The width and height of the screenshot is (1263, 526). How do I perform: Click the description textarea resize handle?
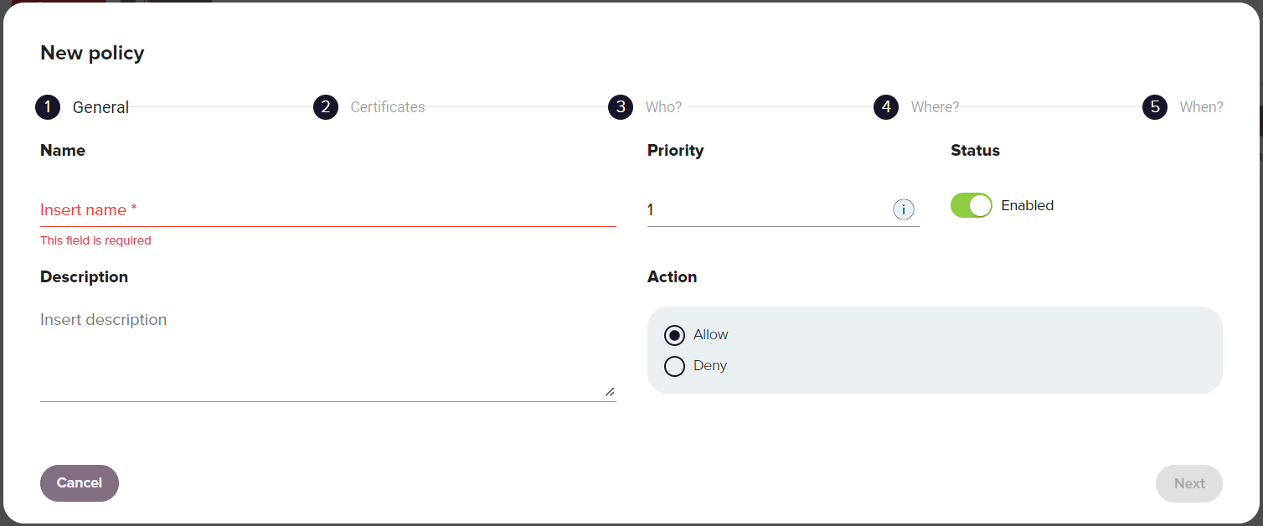pyautogui.click(x=610, y=392)
